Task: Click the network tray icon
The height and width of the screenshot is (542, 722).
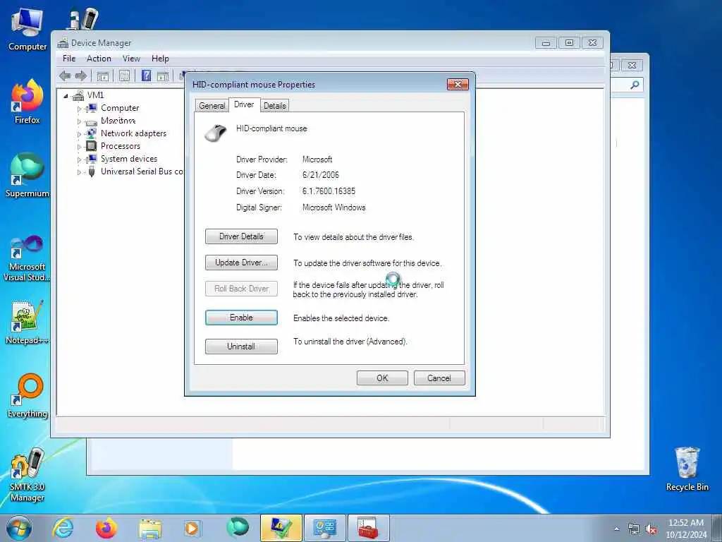Action: click(634, 529)
